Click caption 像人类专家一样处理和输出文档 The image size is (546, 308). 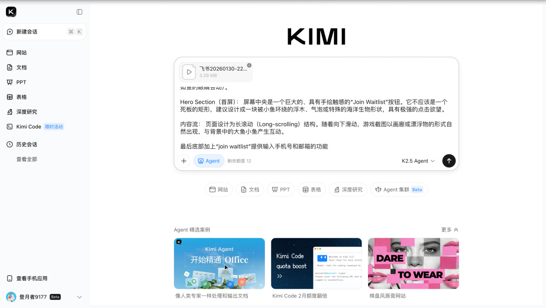click(x=212, y=296)
